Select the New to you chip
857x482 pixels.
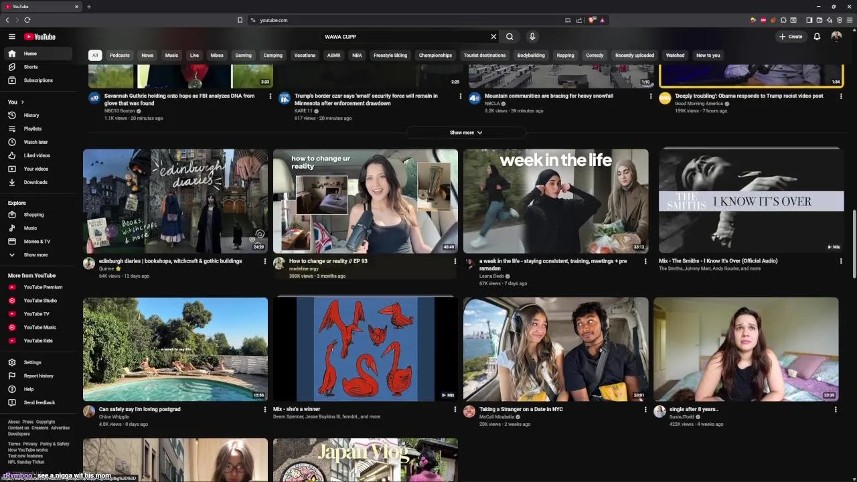[x=708, y=56]
